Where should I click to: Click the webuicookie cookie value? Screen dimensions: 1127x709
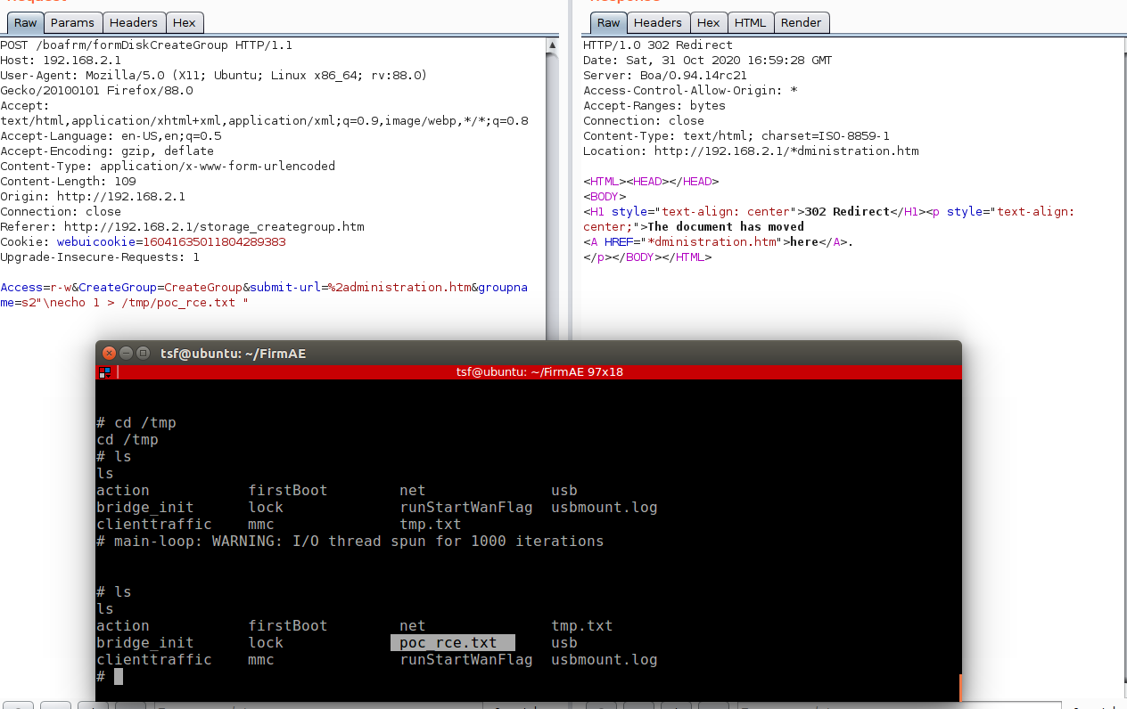(214, 242)
